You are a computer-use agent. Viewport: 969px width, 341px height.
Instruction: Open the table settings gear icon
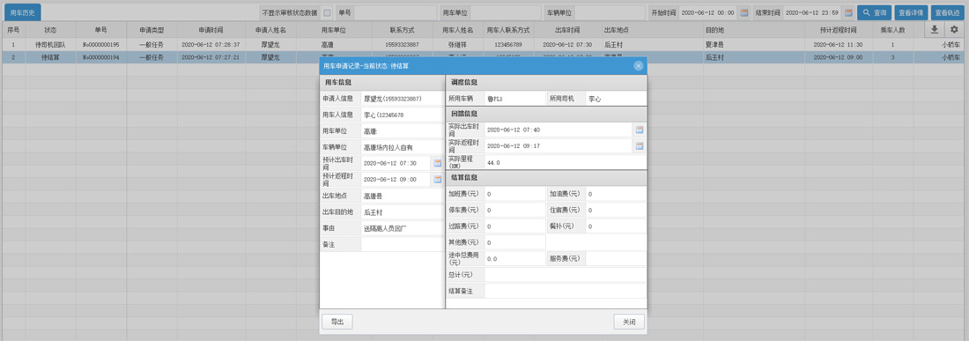(x=953, y=29)
